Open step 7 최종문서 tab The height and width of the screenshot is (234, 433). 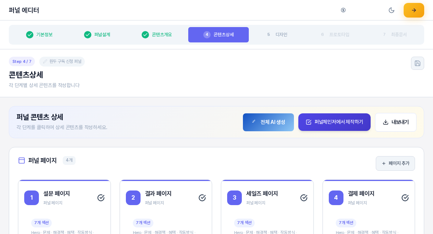point(395,35)
